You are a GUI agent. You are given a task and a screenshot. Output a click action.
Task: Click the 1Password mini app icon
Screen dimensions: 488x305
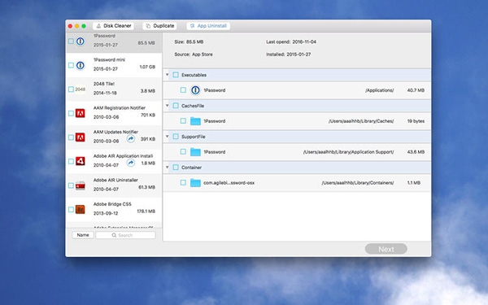pos(81,65)
